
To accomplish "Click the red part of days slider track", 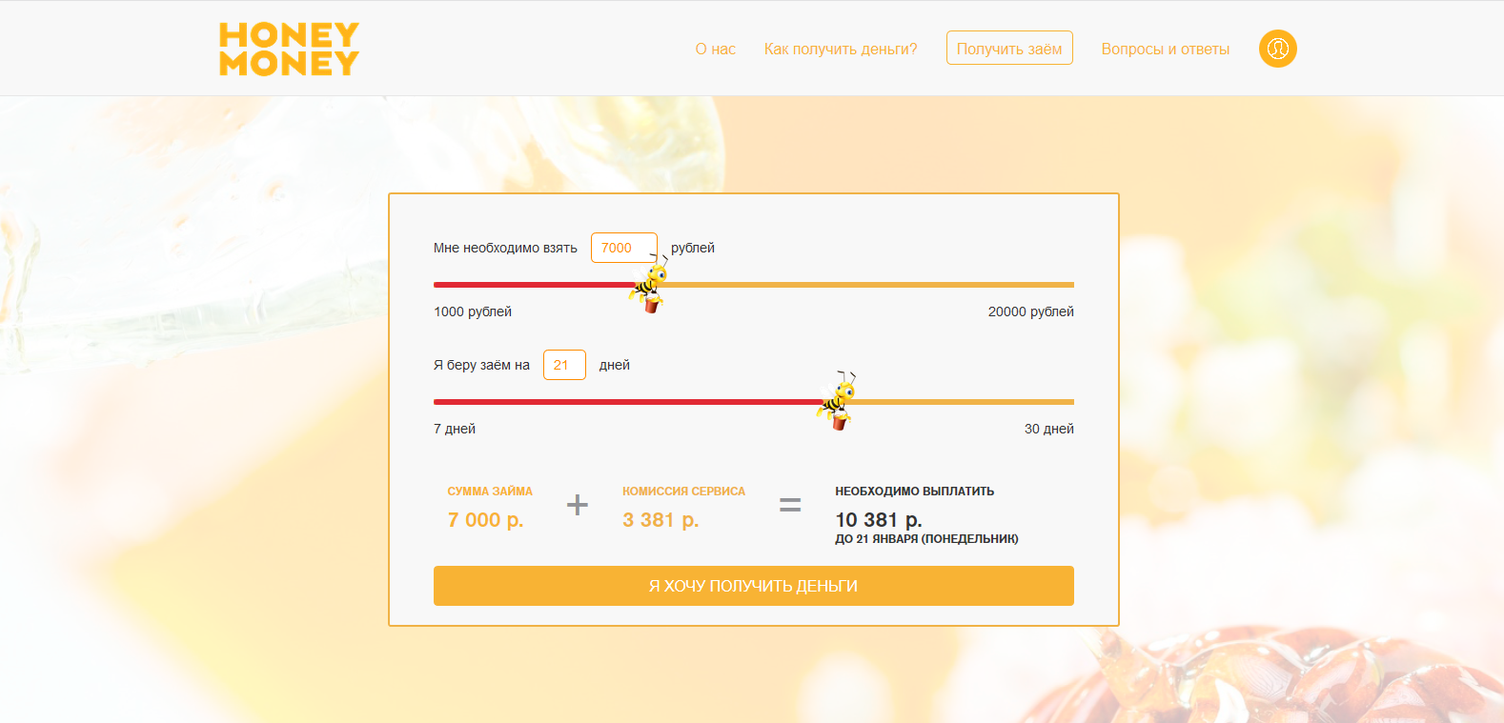I will click(x=620, y=402).
